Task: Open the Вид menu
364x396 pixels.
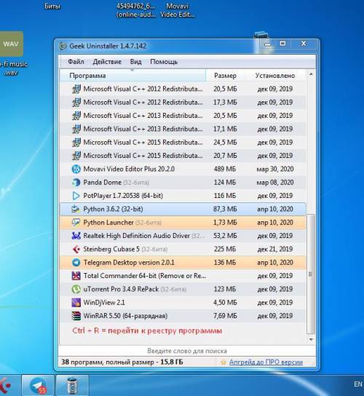Action: (x=135, y=62)
